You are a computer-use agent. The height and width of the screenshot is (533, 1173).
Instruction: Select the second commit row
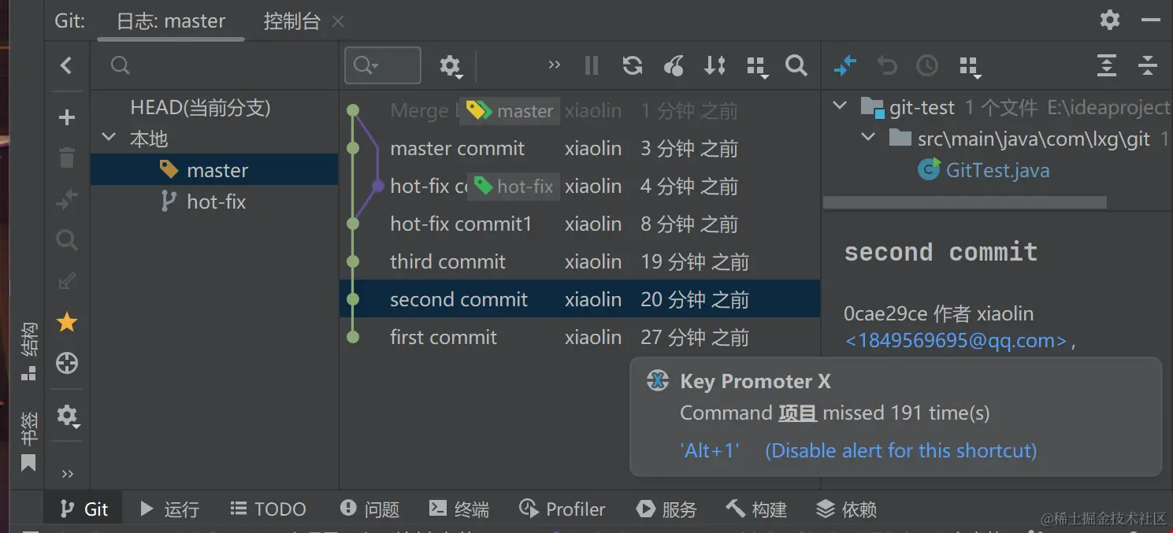tap(580, 300)
